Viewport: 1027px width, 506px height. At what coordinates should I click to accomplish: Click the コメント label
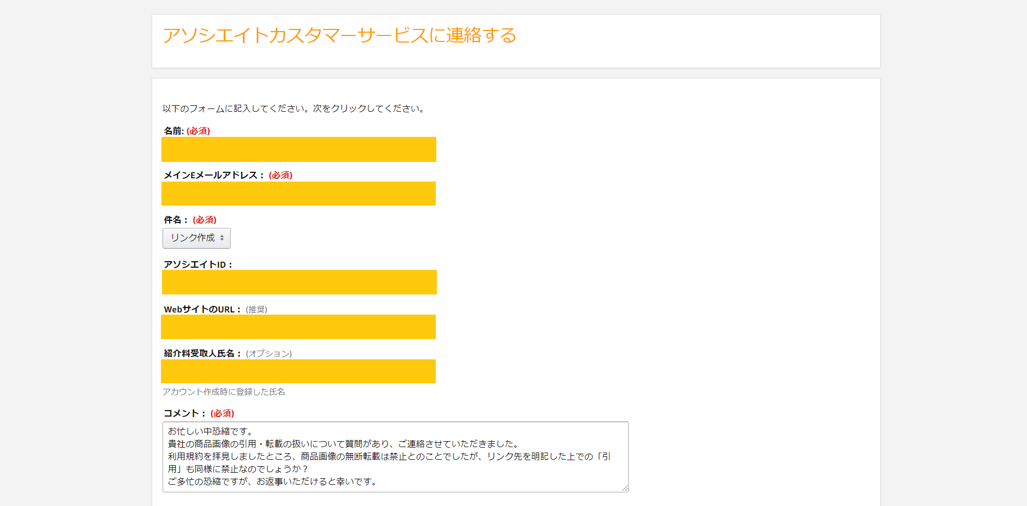coord(185,413)
